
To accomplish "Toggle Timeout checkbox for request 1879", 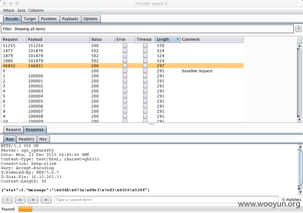I will tap(145, 56).
